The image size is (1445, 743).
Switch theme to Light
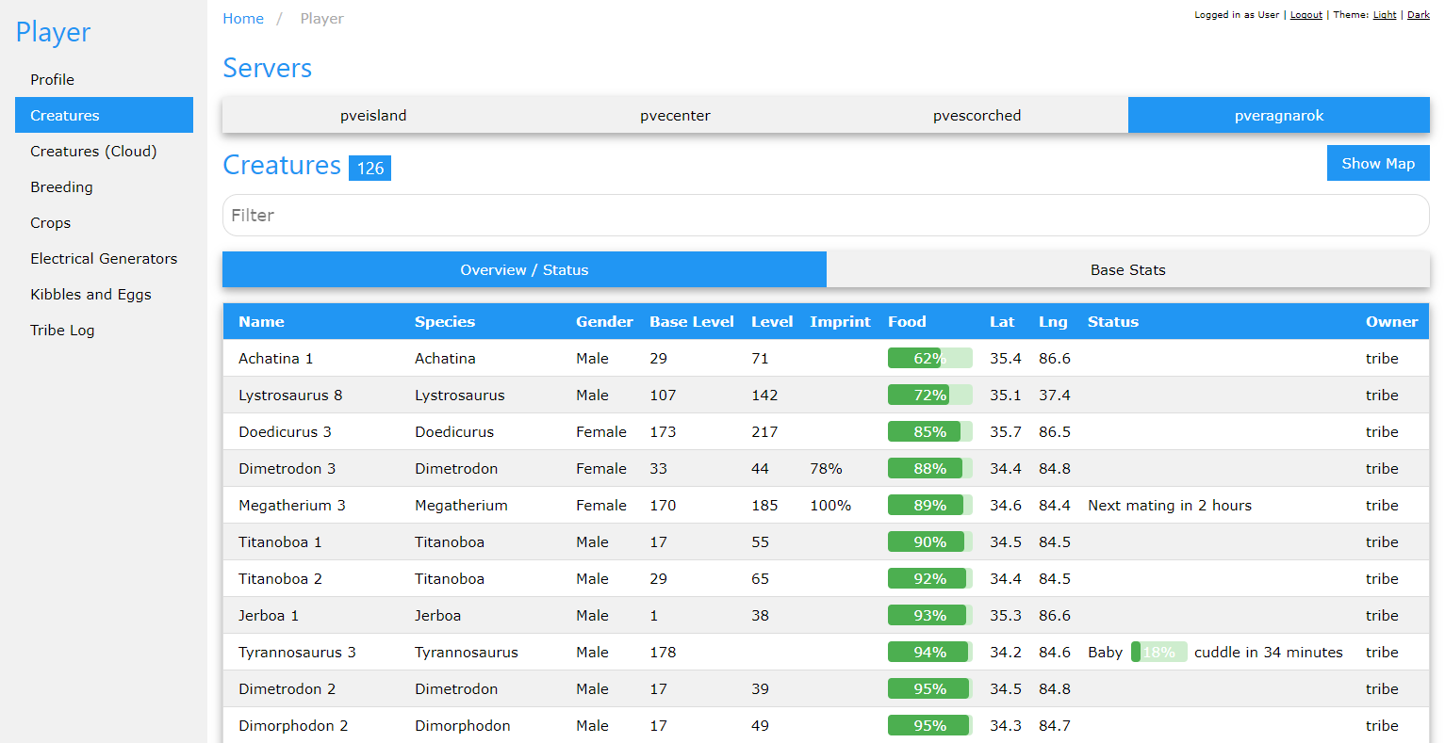click(1385, 15)
